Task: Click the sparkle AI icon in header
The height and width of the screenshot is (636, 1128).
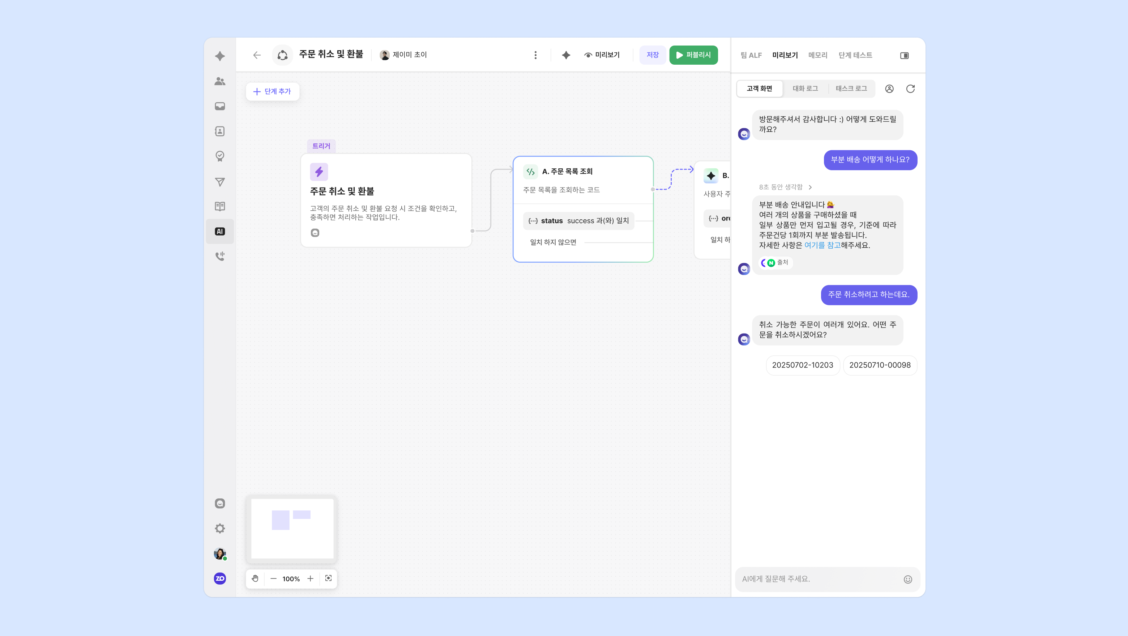Action: tap(566, 55)
